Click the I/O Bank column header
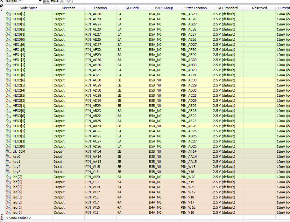 pyautogui.click(x=132, y=8)
